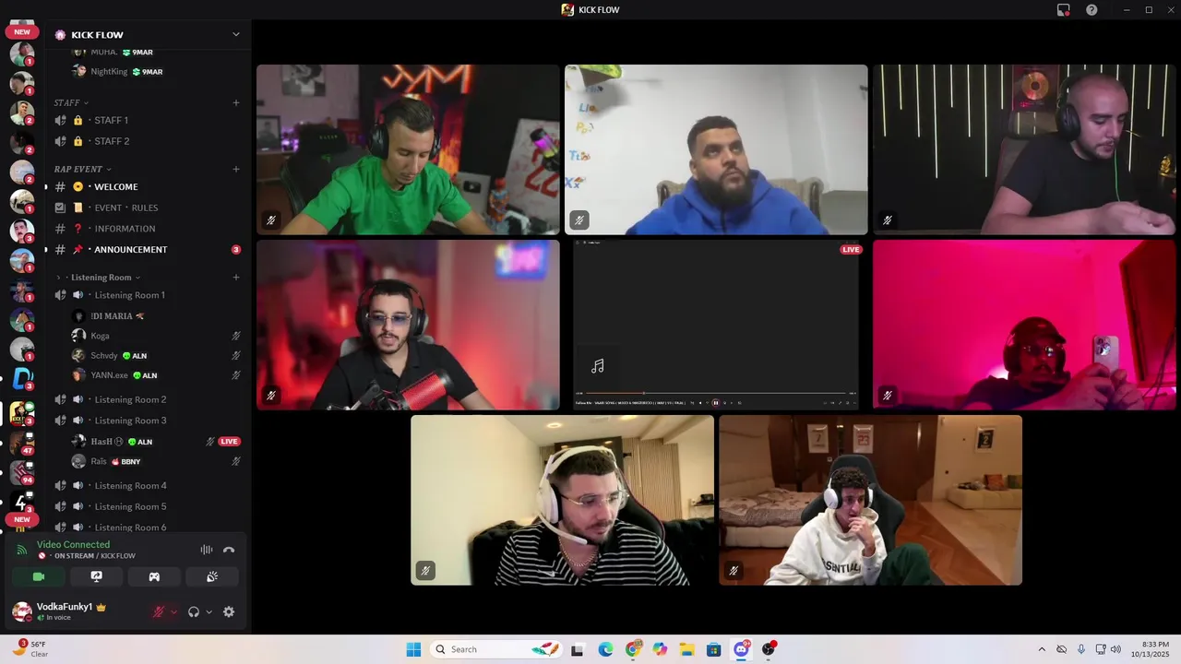Select Listening Room 3 voice channel
1181x664 pixels.
tap(147, 421)
